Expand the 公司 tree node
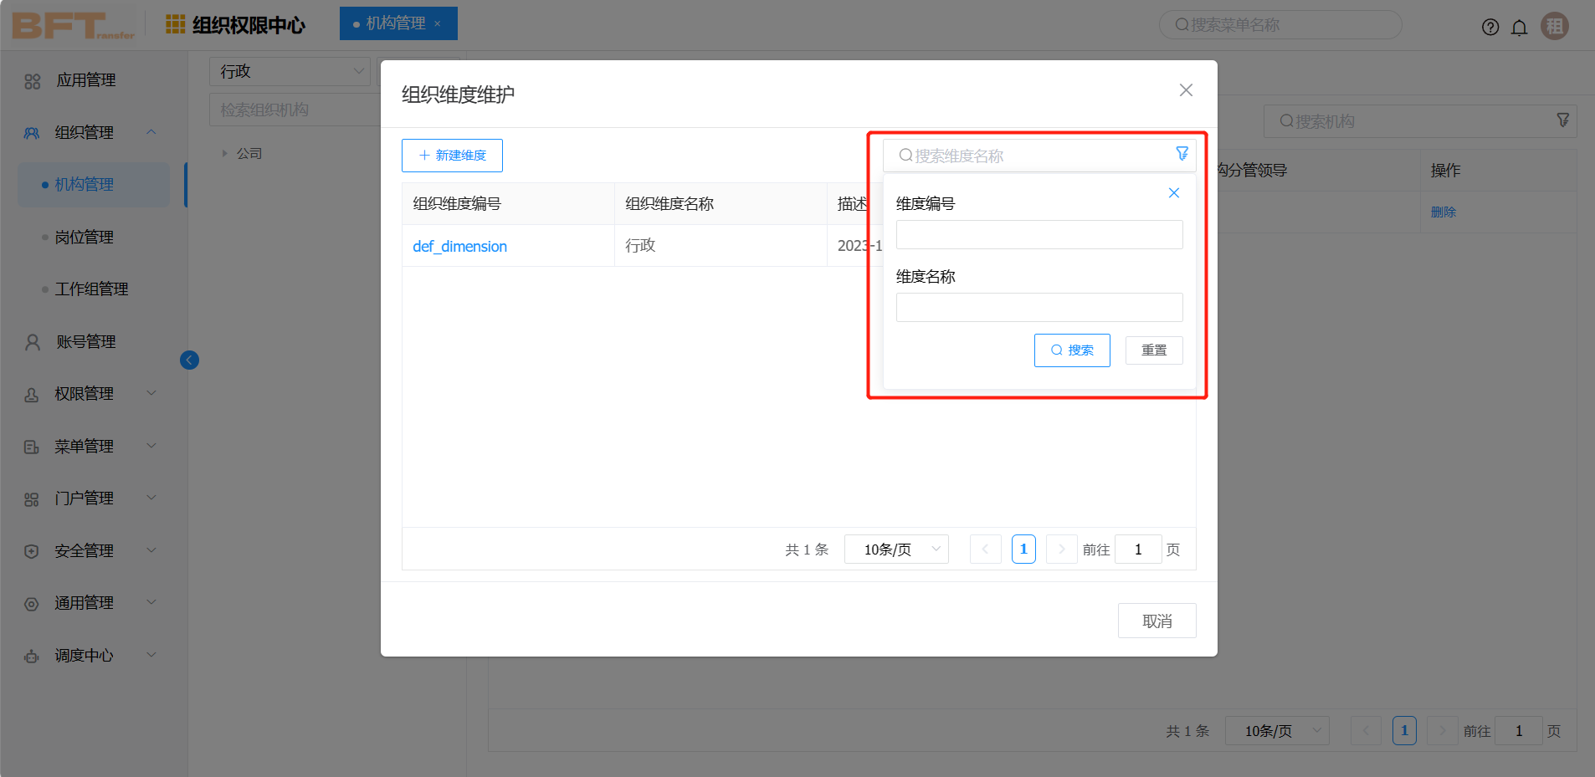The image size is (1595, 777). pos(224,153)
